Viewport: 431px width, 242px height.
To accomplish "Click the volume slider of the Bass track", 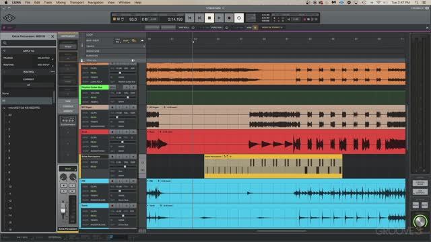I will (x=123, y=142).
